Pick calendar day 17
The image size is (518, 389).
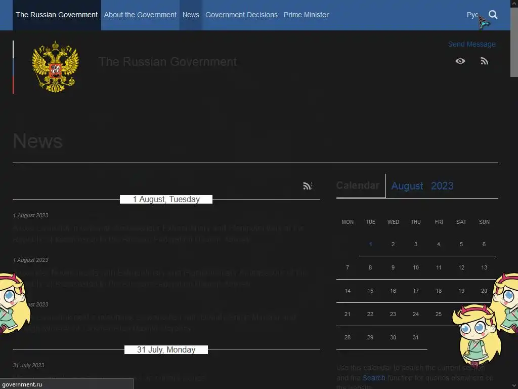click(416, 291)
